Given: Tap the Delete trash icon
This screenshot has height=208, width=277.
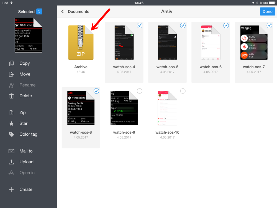Looking at the screenshot, I should (x=11, y=96).
